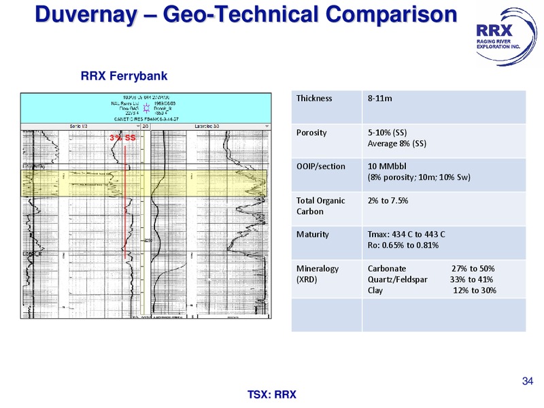Click the 'TSX: RRX' footer text
This screenshot has width=544, height=408.
tap(271, 395)
